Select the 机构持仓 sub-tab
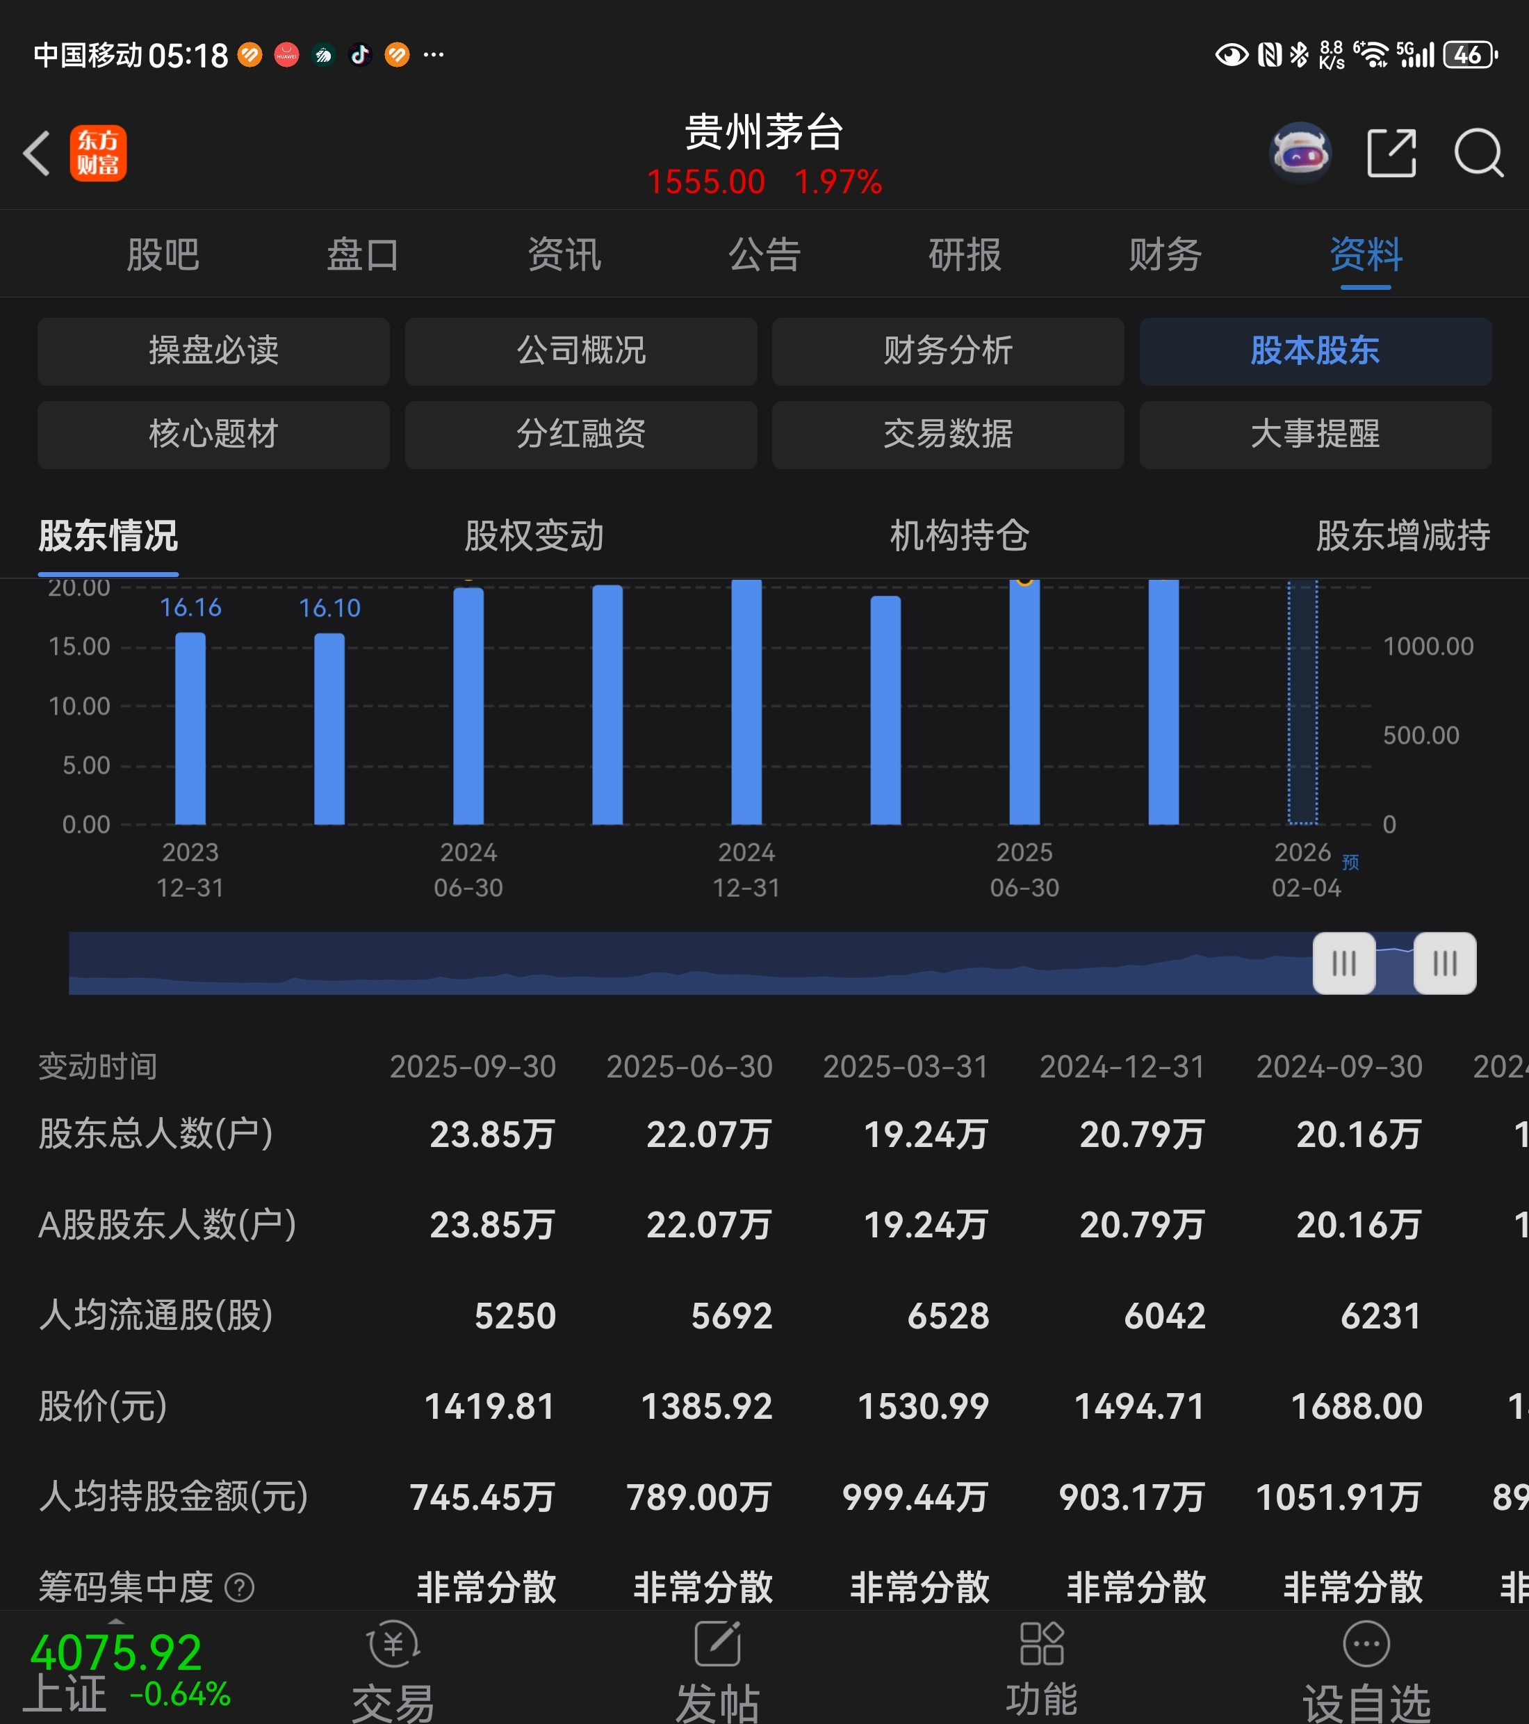This screenshot has width=1529, height=1724. (960, 535)
